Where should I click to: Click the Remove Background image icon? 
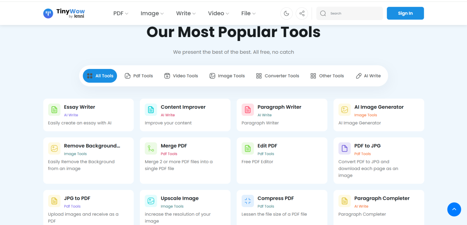coord(54,148)
